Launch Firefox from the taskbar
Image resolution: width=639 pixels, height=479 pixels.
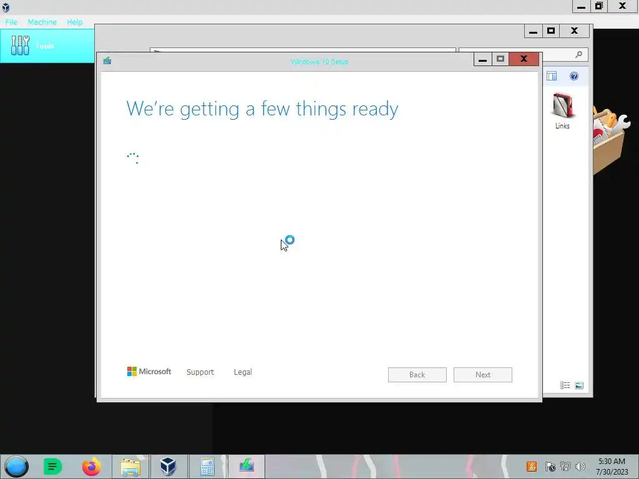(91, 467)
